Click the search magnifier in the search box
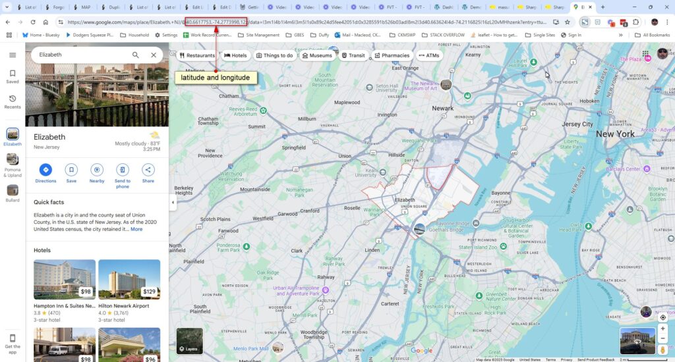675x362 pixels. point(136,55)
